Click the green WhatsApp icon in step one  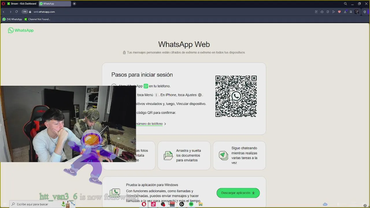point(146,86)
